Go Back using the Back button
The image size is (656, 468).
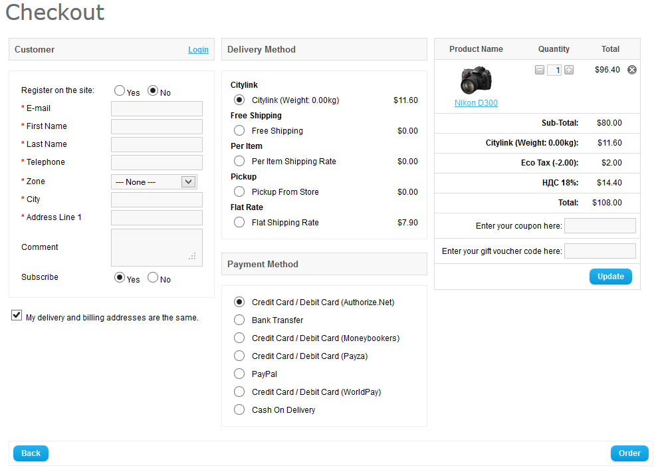pyautogui.click(x=31, y=453)
